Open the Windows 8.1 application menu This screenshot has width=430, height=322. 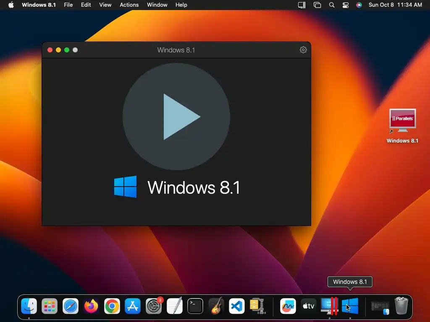39,5
